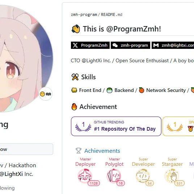Click the purple laurel wreath rank icon
194x194 pixels.
(83, 126)
